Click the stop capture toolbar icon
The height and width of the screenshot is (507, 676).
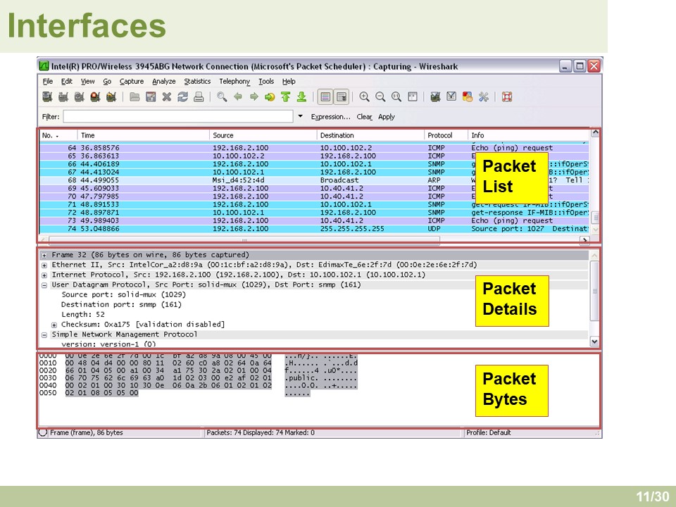[x=95, y=97]
